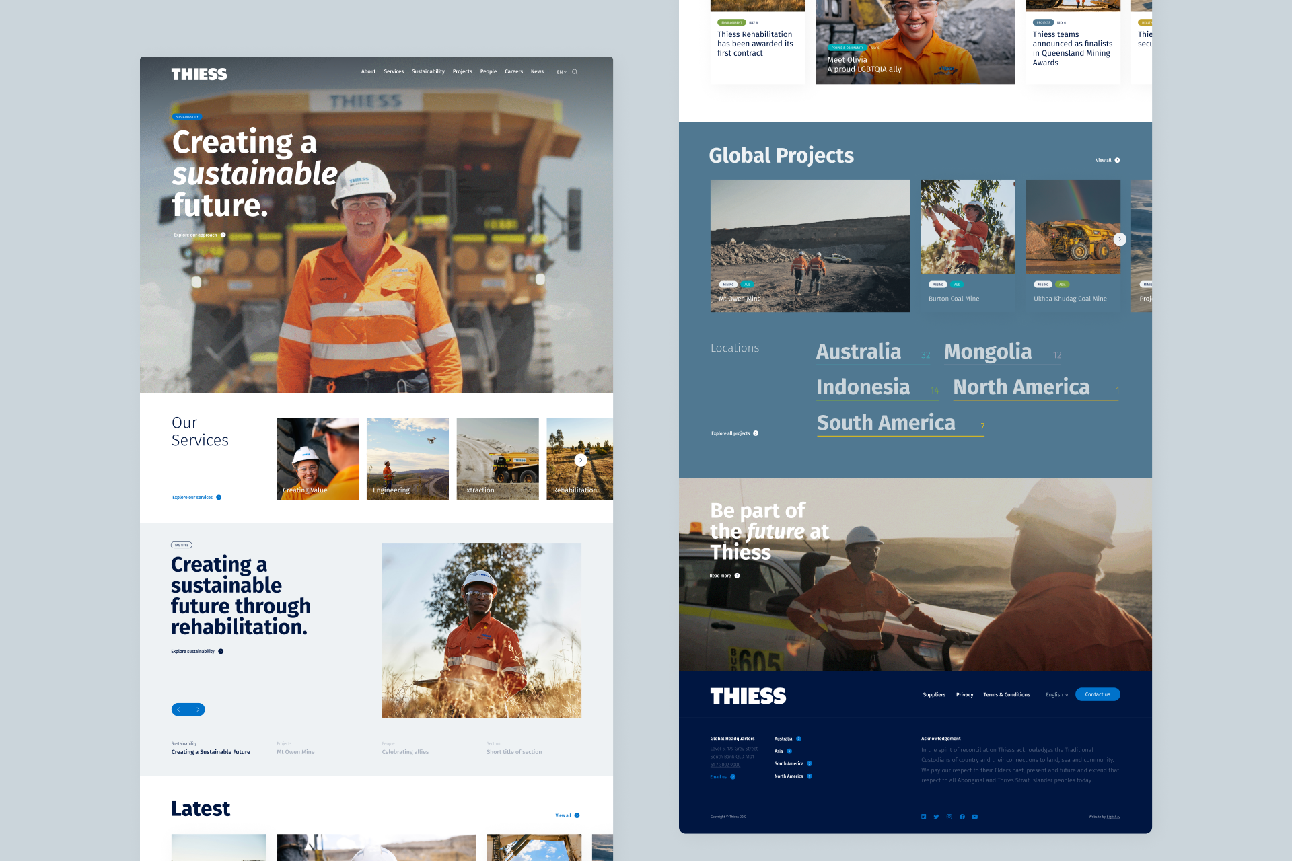The width and height of the screenshot is (1292, 861).
Task: Open the Projects menu item
Action: pos(462,71)
